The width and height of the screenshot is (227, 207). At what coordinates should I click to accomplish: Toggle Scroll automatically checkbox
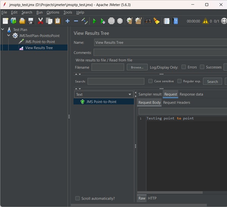pos(78,198)
